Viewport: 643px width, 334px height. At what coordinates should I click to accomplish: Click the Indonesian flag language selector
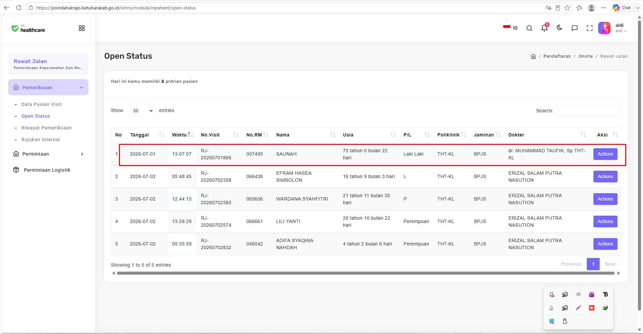[x=510, y=28]
